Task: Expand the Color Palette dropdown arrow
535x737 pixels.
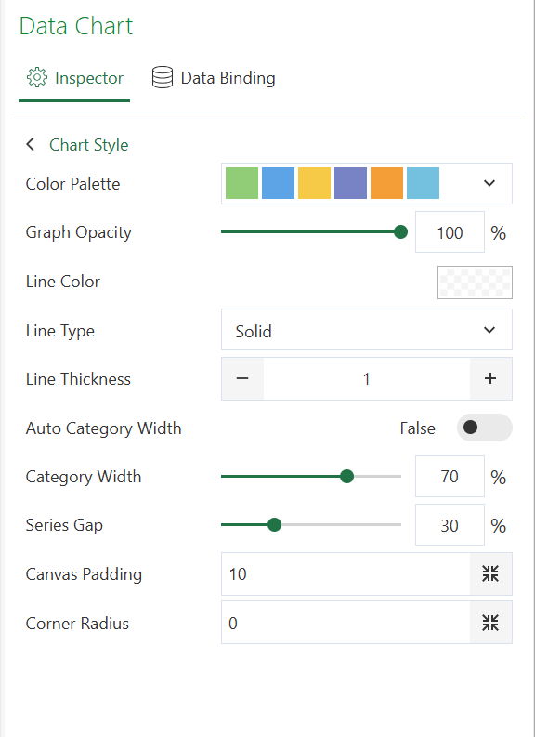Action: (x=489, y=183)
